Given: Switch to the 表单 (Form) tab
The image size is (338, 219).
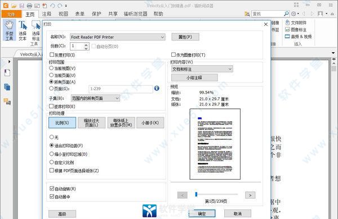Looking at the screenshot, I should [80, 14].
